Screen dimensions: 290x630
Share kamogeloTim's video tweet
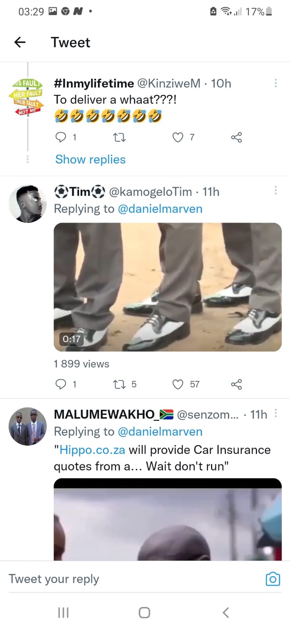click(x=236, y=384)
